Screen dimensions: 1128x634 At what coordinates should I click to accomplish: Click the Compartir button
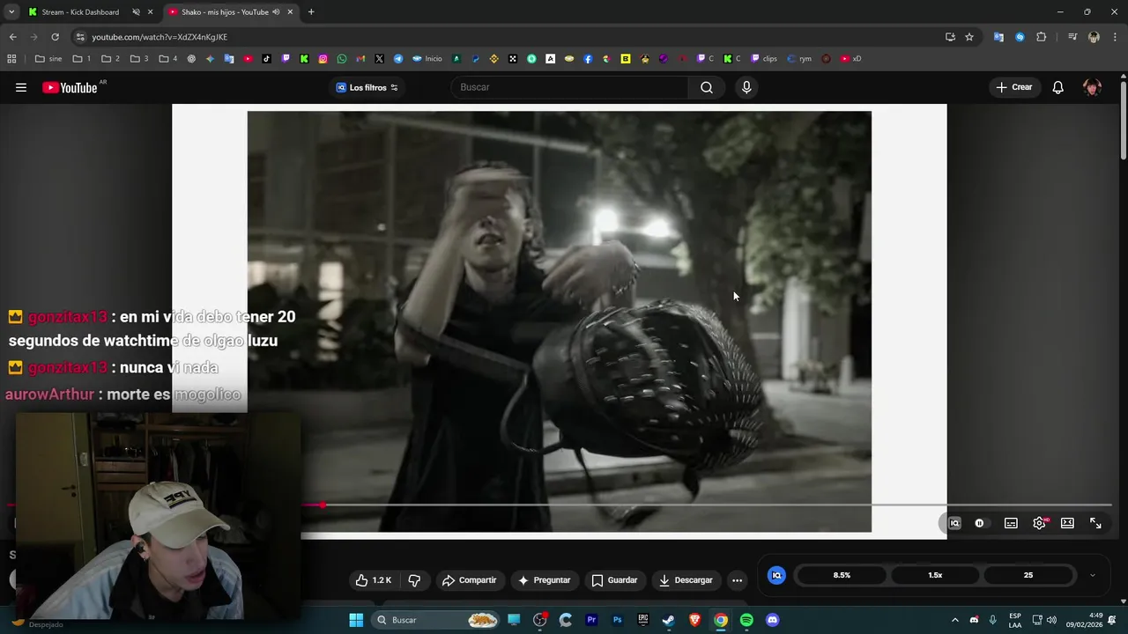tap(470, 580)
